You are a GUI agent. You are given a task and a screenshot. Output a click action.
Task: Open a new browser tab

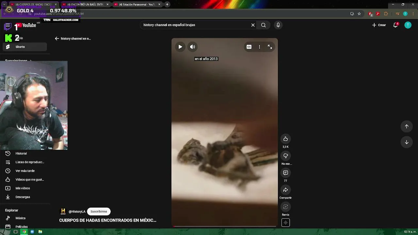[x=167, y=5]
